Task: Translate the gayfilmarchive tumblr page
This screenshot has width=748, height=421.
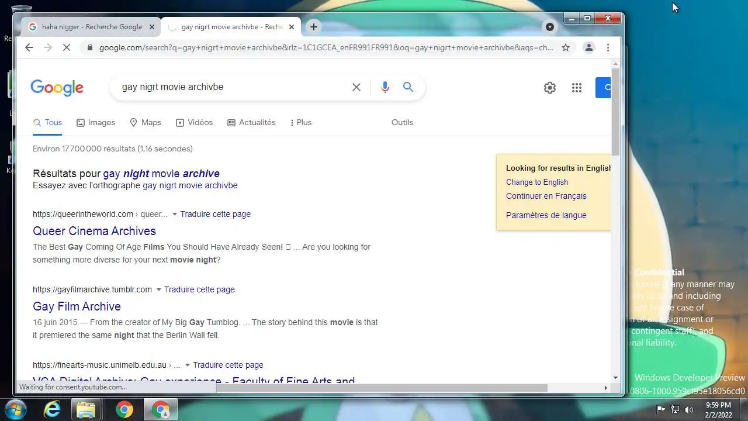Action: tap(199, 289)
